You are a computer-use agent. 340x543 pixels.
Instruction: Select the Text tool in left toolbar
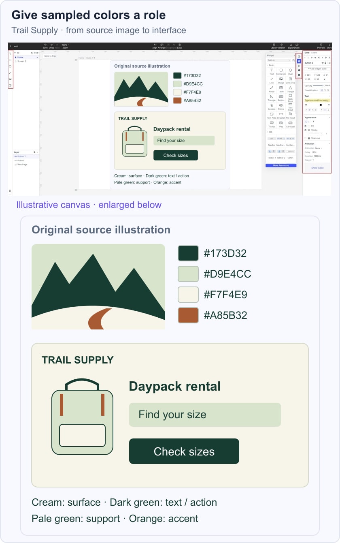click(10, 54)
